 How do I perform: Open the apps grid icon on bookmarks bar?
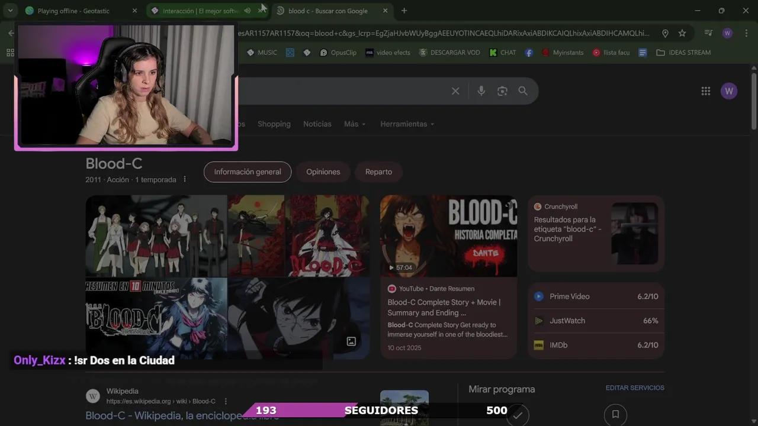pos(10,53)
